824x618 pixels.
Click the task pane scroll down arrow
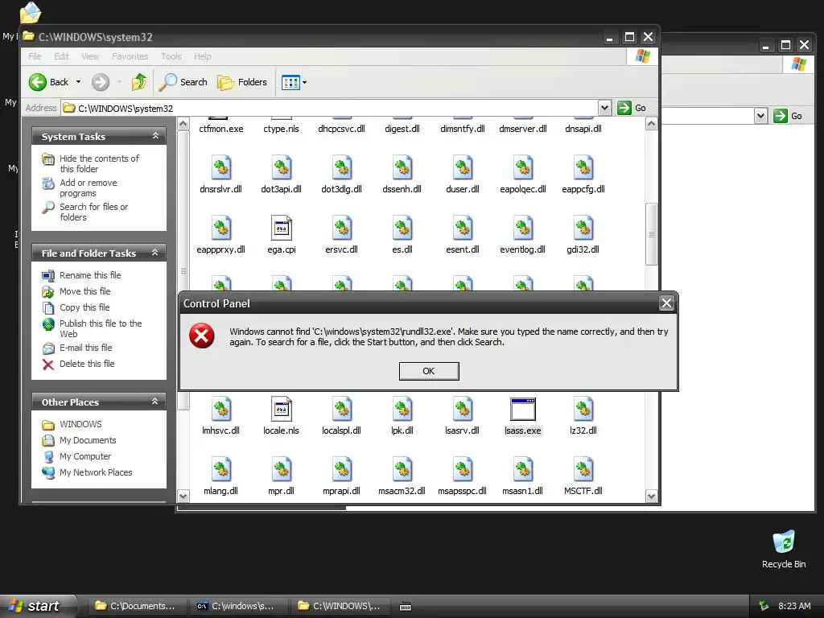tap(183, 496)
